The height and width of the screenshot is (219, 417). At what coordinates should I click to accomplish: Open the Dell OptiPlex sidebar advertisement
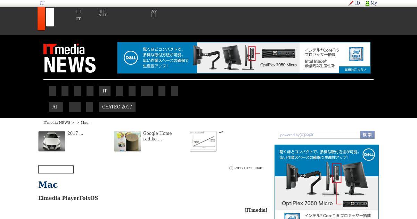[327, 182]
